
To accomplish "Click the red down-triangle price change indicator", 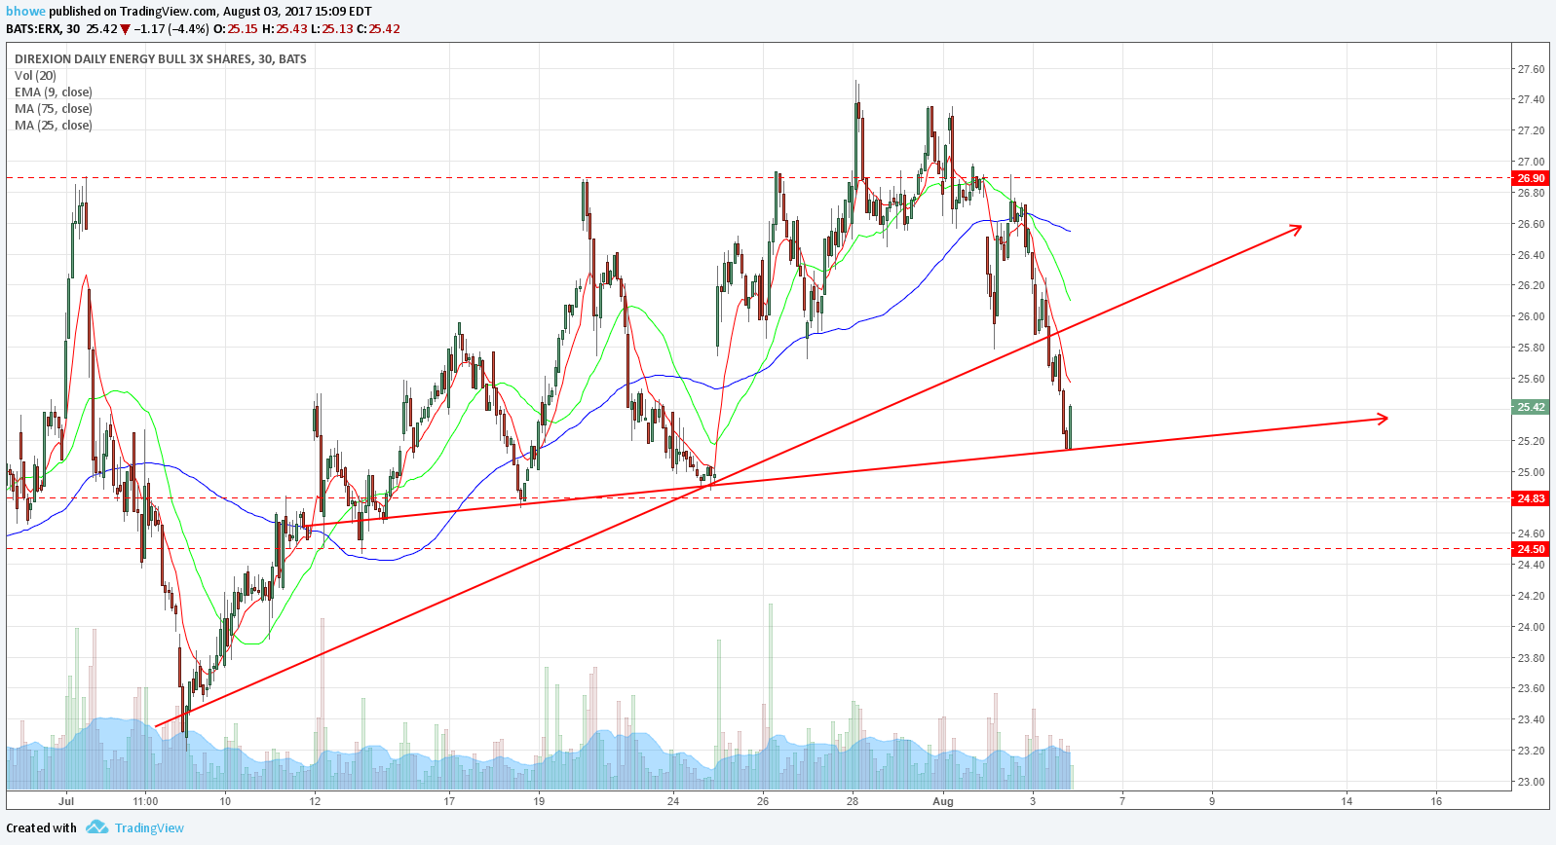I will click(125, 29).
